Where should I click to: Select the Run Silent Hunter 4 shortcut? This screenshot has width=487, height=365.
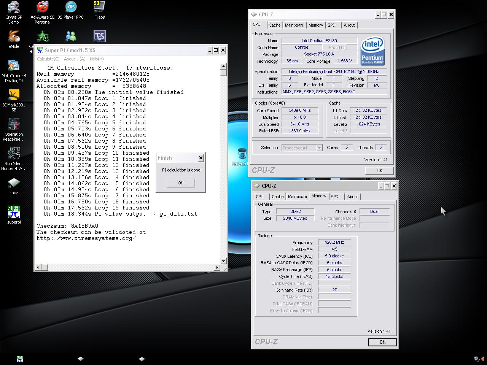click(x=14, y=159)
